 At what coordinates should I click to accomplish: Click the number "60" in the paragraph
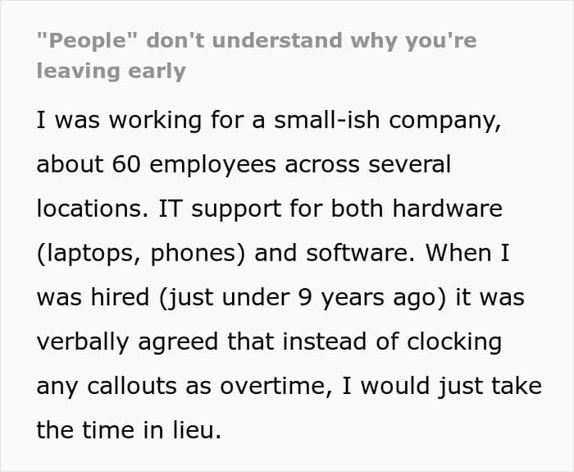(126, 164)
